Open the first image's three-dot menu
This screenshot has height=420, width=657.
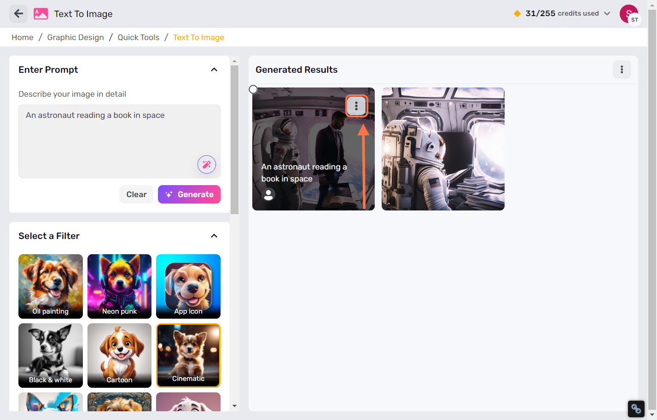356,106
